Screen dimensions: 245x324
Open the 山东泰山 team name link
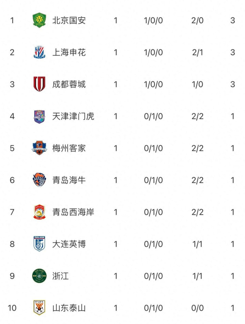click(69, 308)
